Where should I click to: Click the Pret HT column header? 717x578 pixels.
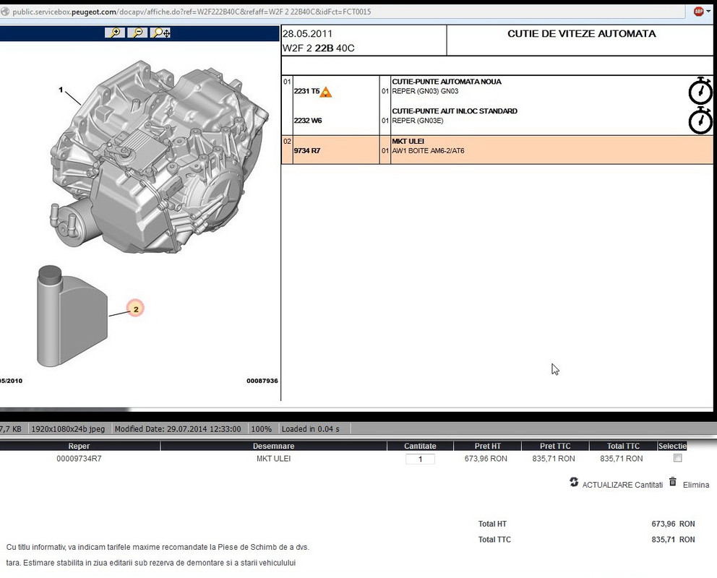click(487, 446)
